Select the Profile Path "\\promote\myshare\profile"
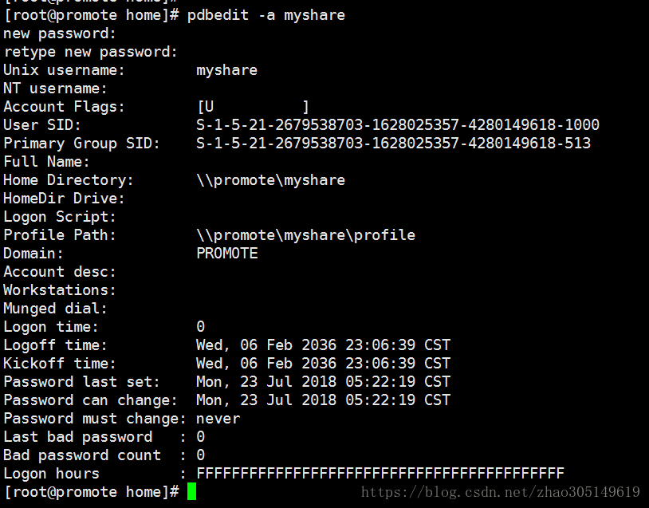This screenshot has width=649, height=508. (x=306, y=235)
